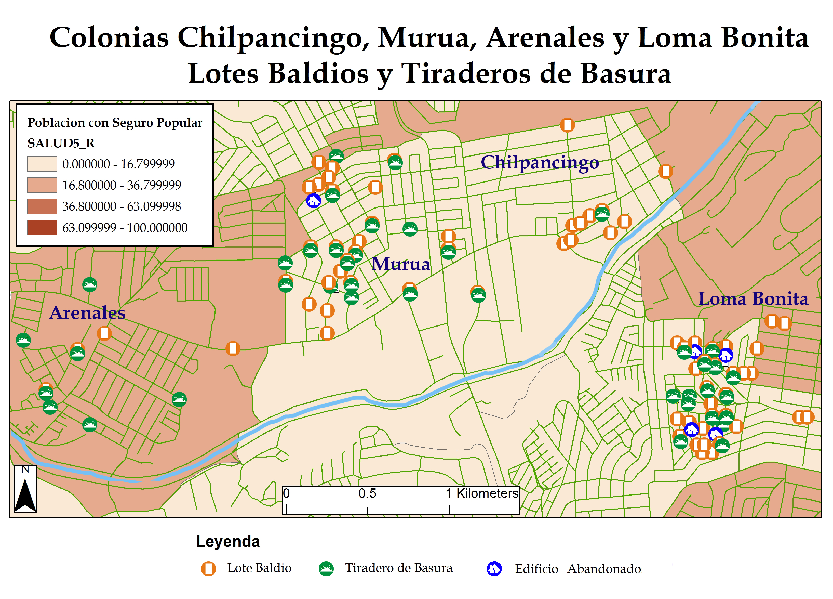Click the green dump marker west of Arenales label
Screen dimensions: 833x599
23,340
